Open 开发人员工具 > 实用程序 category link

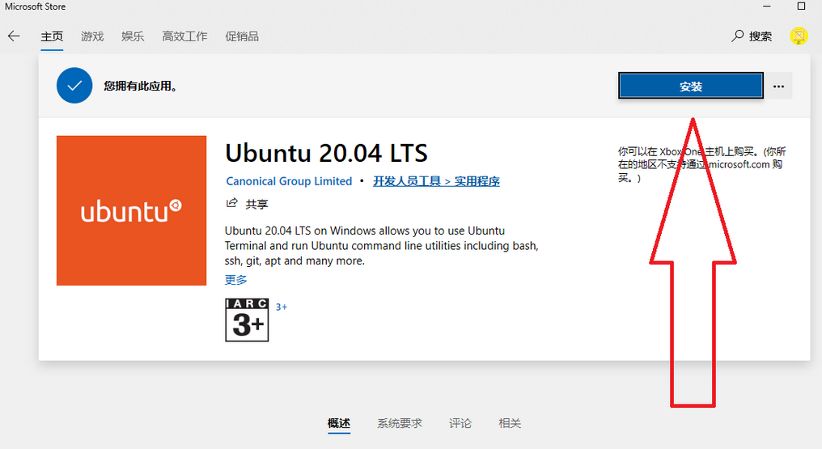[x=436, y=181]
